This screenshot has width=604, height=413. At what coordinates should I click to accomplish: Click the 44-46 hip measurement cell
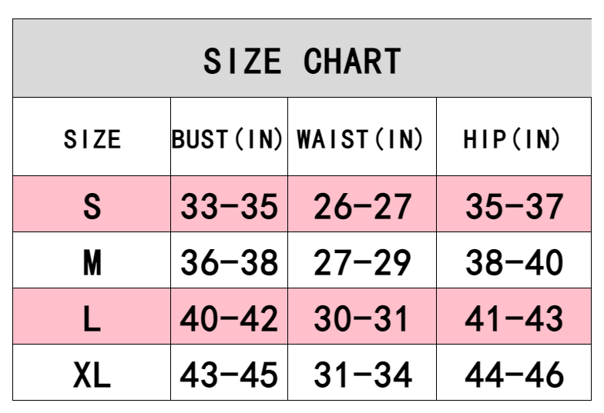click(514, 375)
